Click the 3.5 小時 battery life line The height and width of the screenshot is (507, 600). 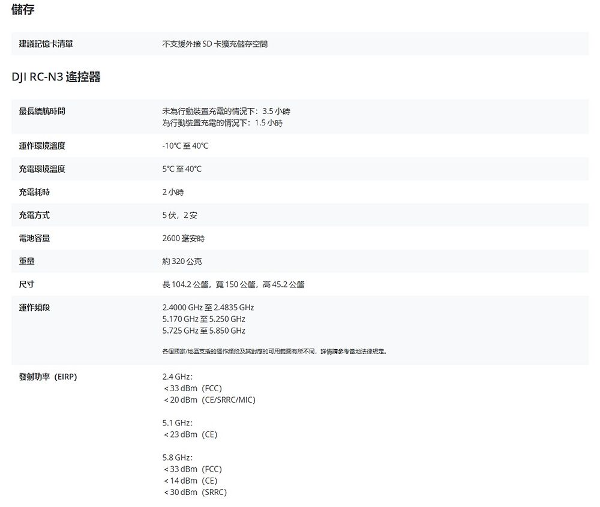[x=226, y=112]
